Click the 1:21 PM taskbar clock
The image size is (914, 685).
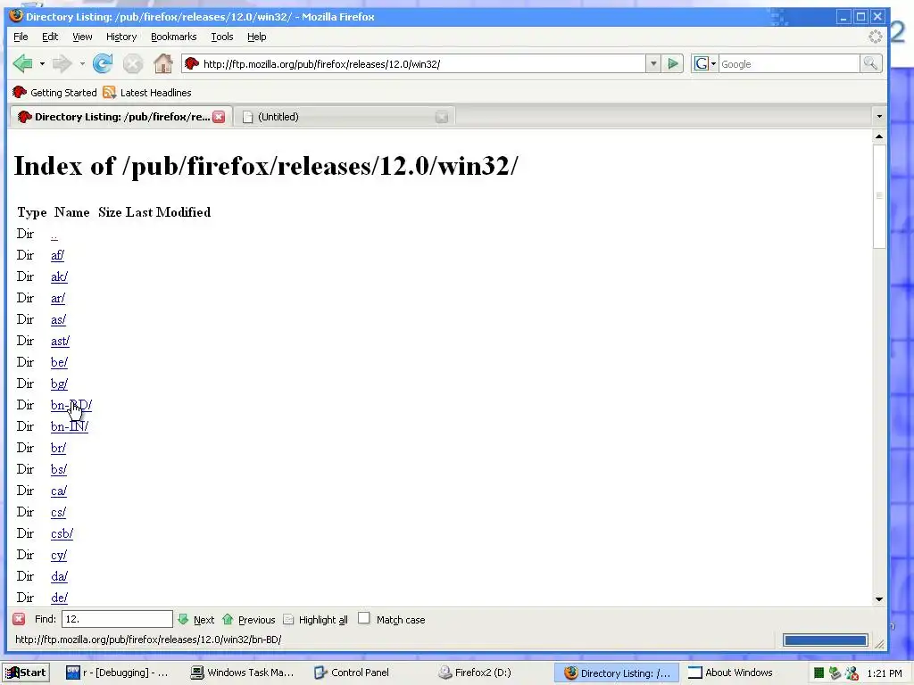point(885,673)
